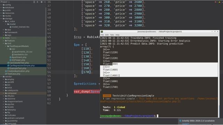
Task: Select the graham-campbell vendor folder
Action: (x=23, y=118)
